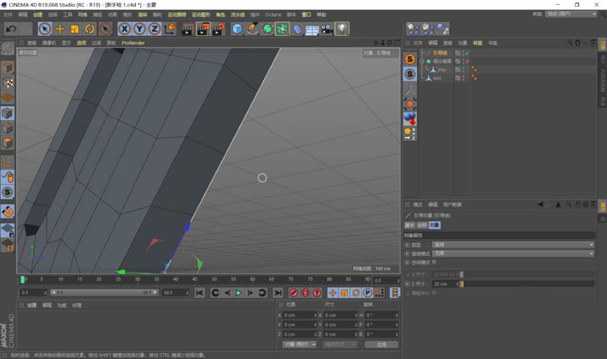Render the active viewport

coord(187,29)
